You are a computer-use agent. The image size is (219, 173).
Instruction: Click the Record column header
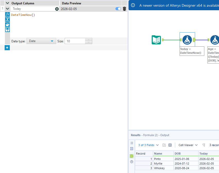tap(144, 154)
